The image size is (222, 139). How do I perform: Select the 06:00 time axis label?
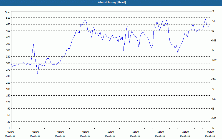[61, 131]
